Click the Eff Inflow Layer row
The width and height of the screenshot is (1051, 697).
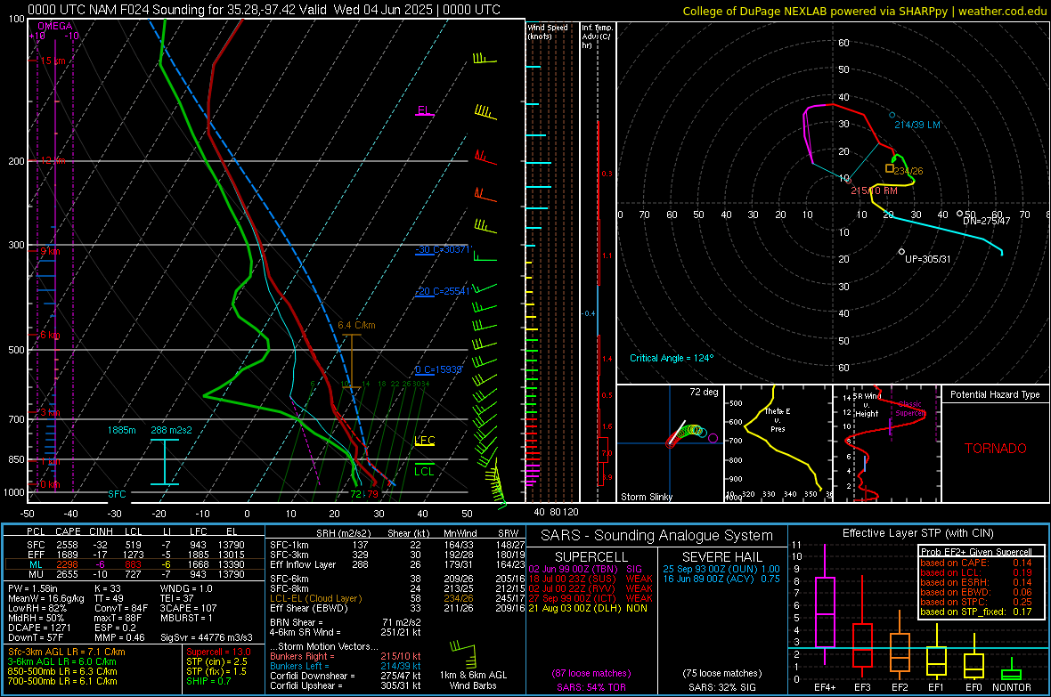(397, 564)
